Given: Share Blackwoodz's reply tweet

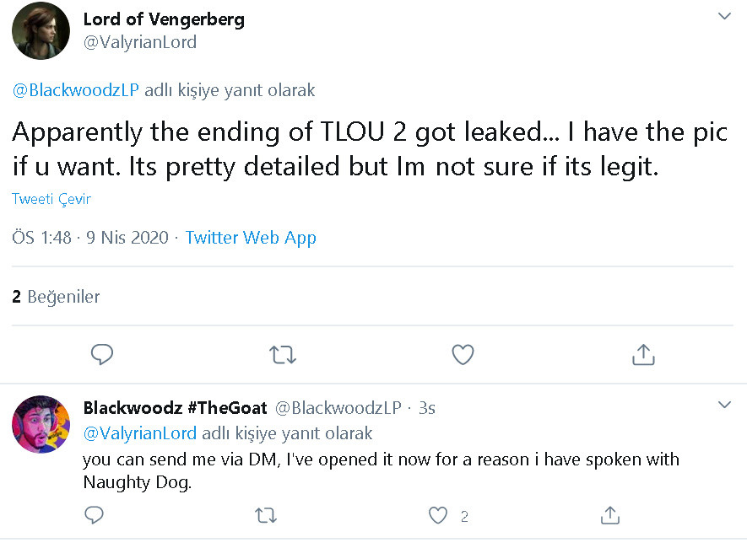Looking at the screenshot, I should click(609, 515).
